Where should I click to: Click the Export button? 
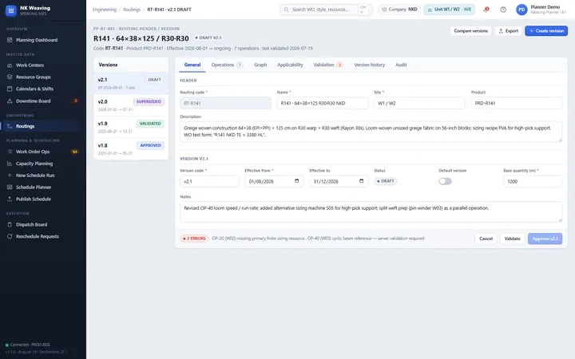pyautogui.click(x=508, y=31)
